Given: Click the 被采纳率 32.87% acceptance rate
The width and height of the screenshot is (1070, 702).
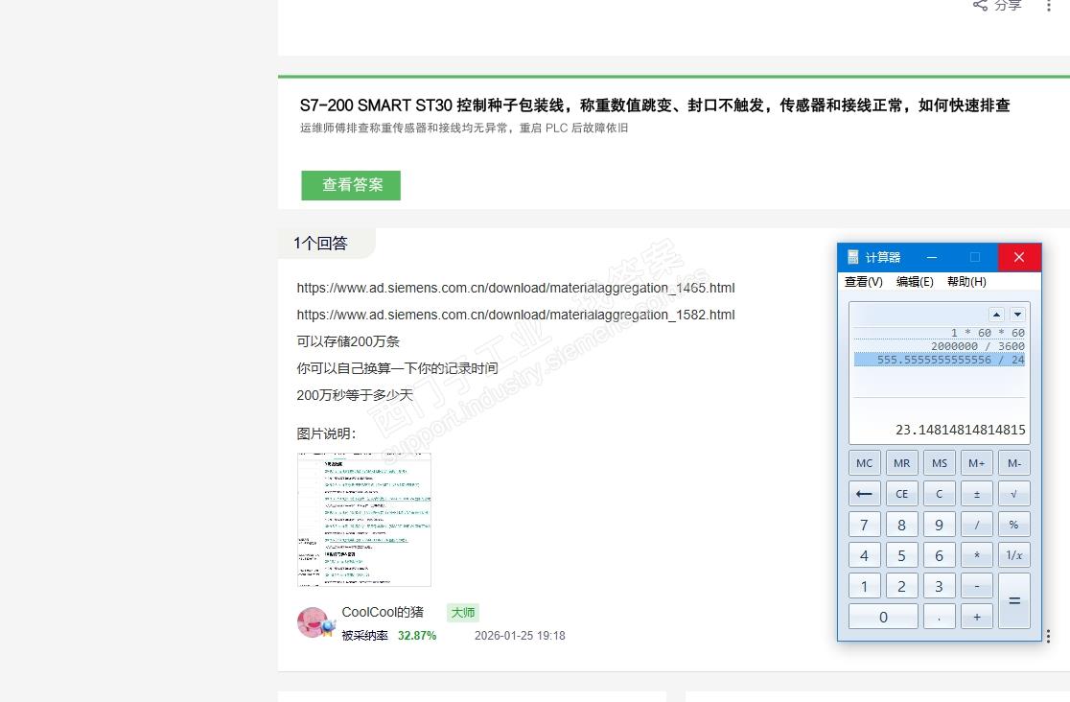Looking at the screenshot, I should 389,635.
